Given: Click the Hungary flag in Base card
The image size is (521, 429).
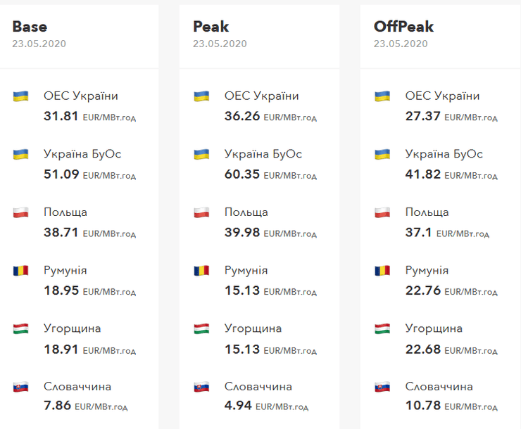Looking at the screenshot, I should pyautogui.click(x=20, y=328).
